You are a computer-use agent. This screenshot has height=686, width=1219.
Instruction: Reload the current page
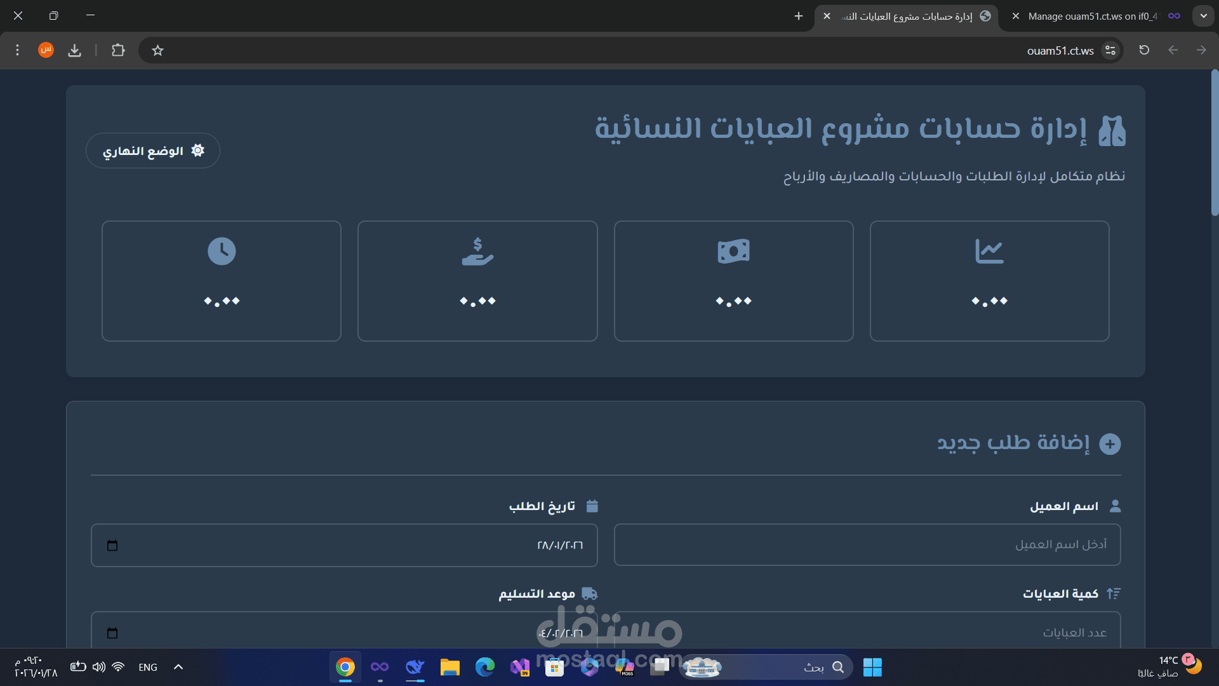click(1144, 50)
